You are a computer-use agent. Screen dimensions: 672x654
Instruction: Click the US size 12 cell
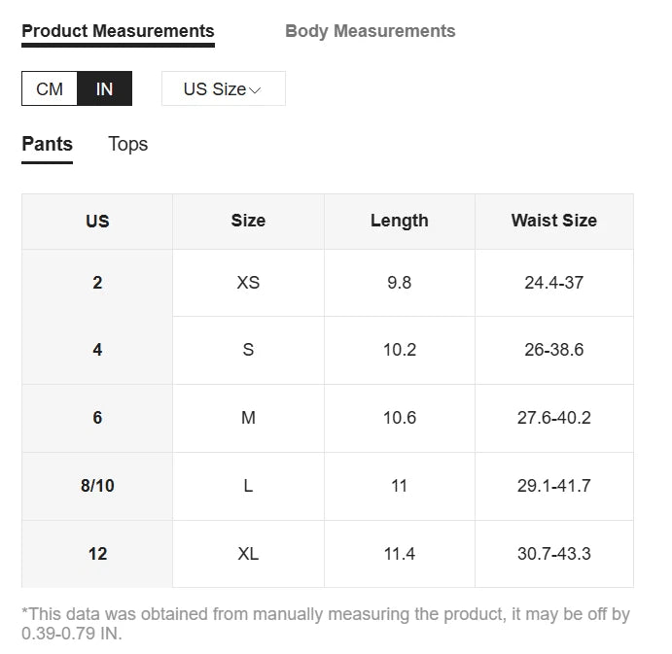click(x=97, y=554)
